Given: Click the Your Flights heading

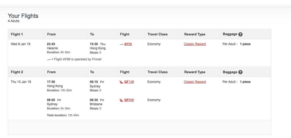Looking at the screenshot, I should [x=23, y=16].
